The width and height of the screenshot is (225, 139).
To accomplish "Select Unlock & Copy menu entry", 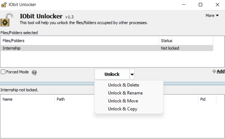I will [123, 109].
